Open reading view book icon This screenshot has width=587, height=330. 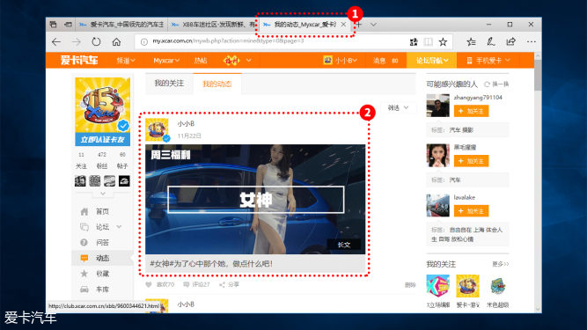429,42
